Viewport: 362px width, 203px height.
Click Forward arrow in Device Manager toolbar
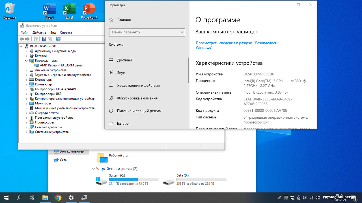pyautogui.click(x=27, y=39)
